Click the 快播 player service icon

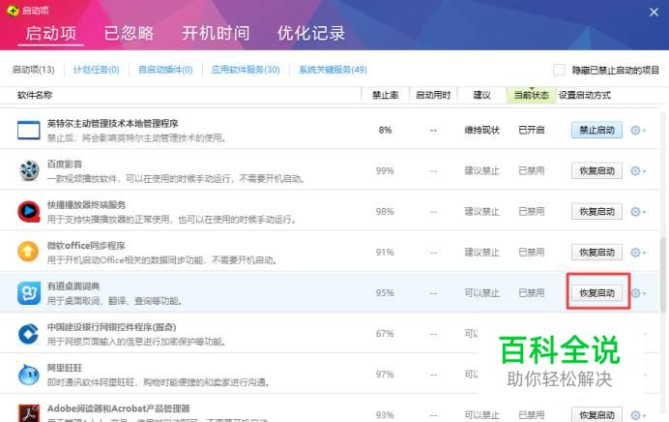[29, 211]
